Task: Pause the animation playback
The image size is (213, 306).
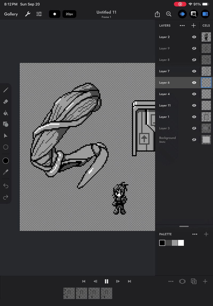Action: (x=106, y=282)
